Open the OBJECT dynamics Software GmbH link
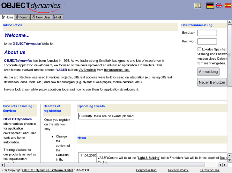The height and width of the screenshot is (173, 232). coord(48,170)
